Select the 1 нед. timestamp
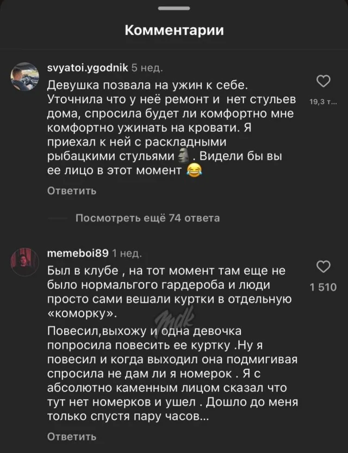Viewport: 348px width, 453px height. pyautogui.click(x=126, y=253)
